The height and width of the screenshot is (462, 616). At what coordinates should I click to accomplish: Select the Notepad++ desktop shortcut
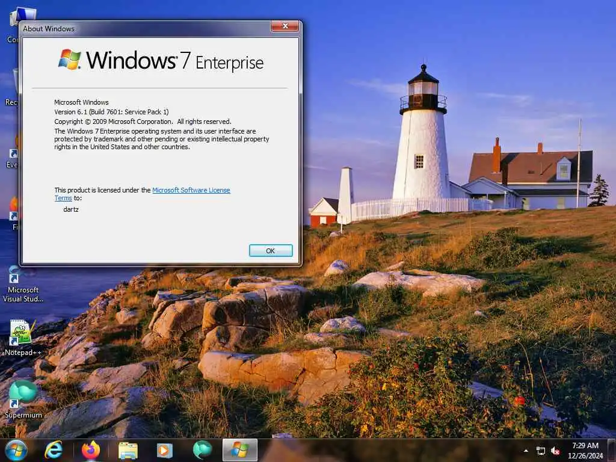[23, 338]
